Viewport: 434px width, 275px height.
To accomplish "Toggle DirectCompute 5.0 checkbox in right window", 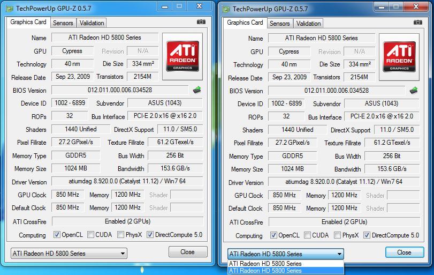I will click(x=367, y=235).
